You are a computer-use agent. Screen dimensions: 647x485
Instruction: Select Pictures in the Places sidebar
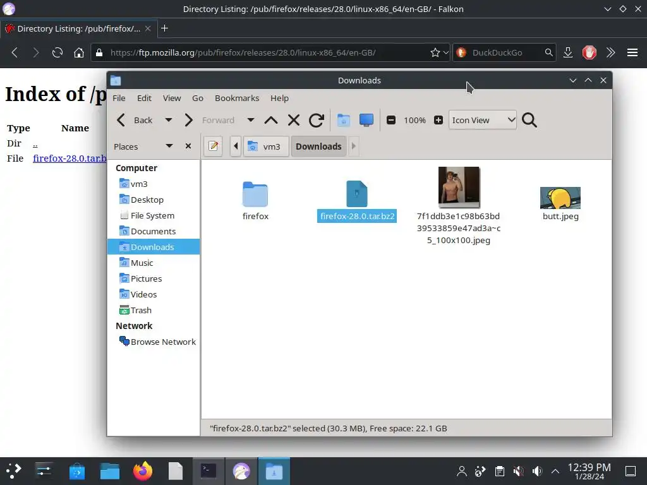point(154,278)
